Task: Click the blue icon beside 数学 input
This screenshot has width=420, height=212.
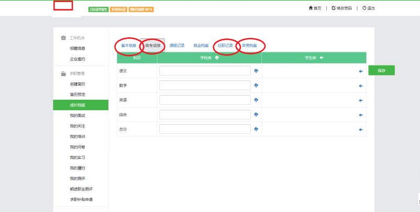Action: click(256, 86)
